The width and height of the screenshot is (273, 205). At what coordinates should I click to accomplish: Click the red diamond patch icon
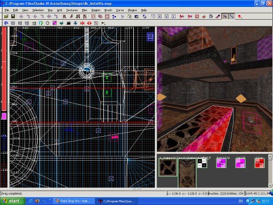pyautogui.click(x=204, y=17)
